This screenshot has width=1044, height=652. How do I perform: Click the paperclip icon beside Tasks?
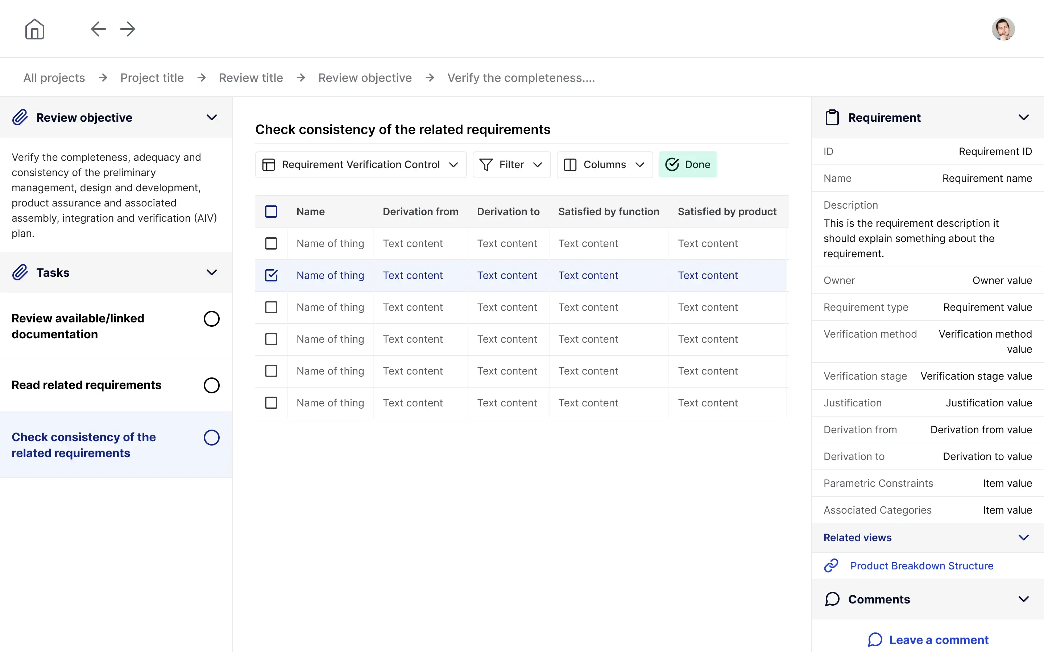pyautogui.click(x=20, y=272)
